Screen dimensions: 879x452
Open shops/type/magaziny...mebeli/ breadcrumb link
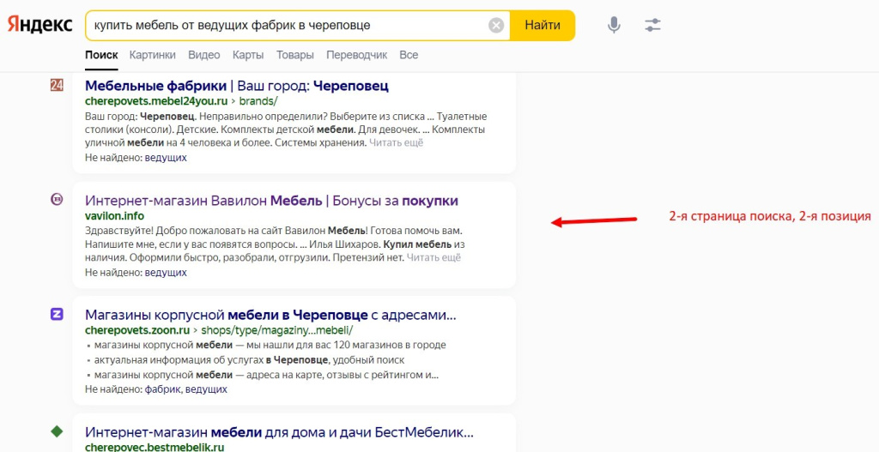(277, 330)
